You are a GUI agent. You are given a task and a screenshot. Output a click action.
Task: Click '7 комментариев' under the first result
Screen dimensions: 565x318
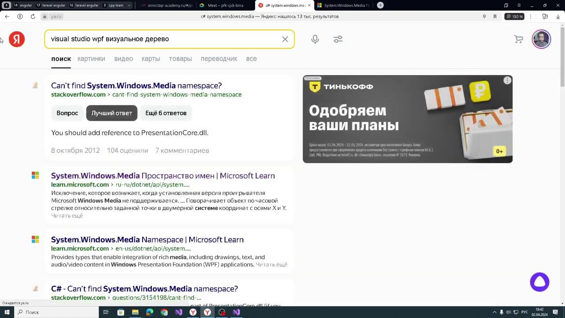pos(182,151)
